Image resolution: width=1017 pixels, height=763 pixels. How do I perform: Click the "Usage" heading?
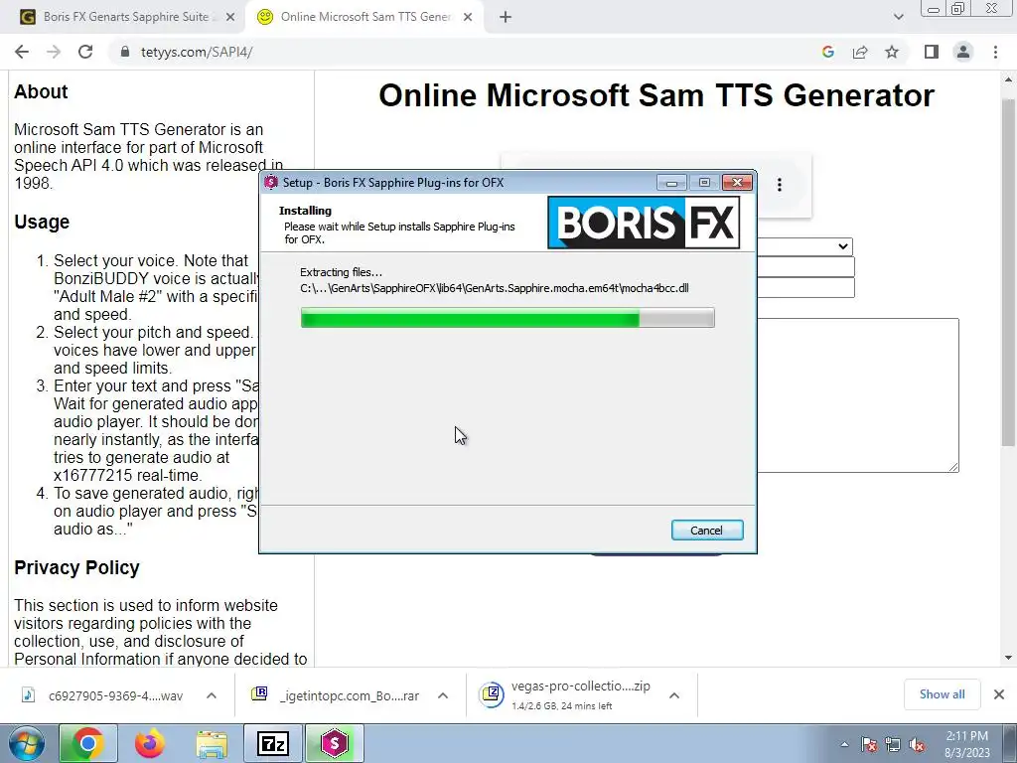pos(42,222)
